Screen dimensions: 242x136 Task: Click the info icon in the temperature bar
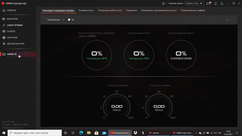pyautogui.click(x=227, y=20)
